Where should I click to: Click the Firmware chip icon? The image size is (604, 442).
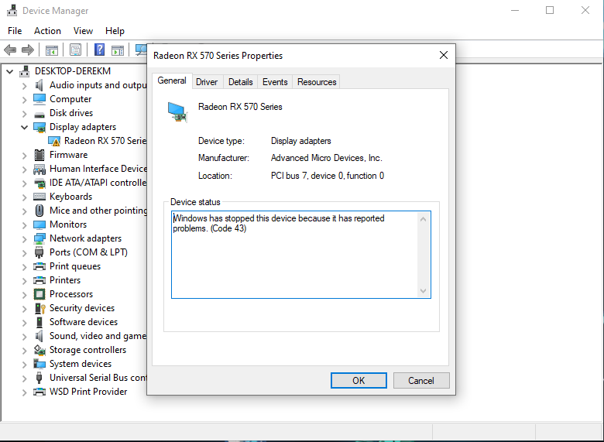39,155
